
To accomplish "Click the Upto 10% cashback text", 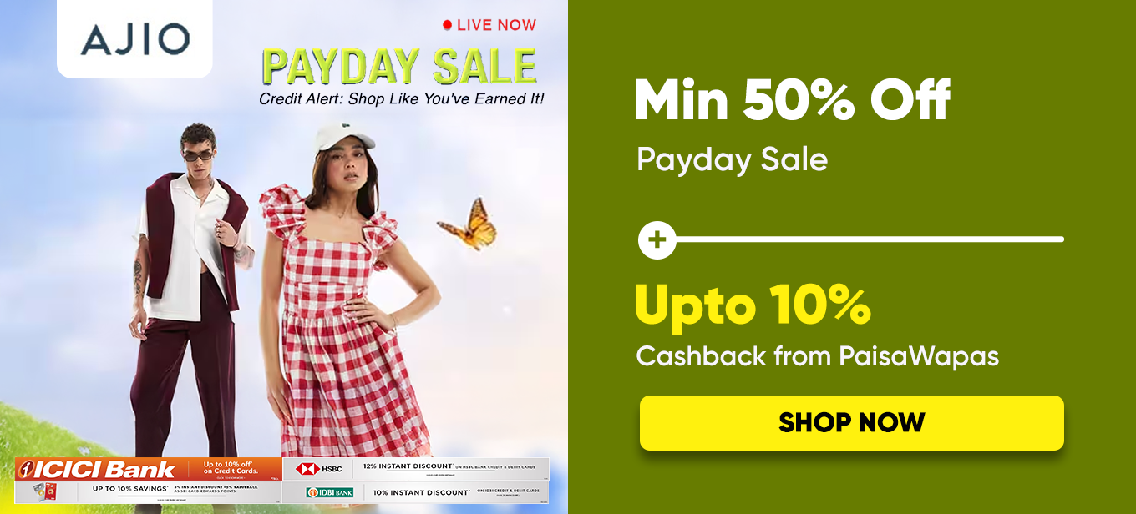I will click(x=753, y=305).
